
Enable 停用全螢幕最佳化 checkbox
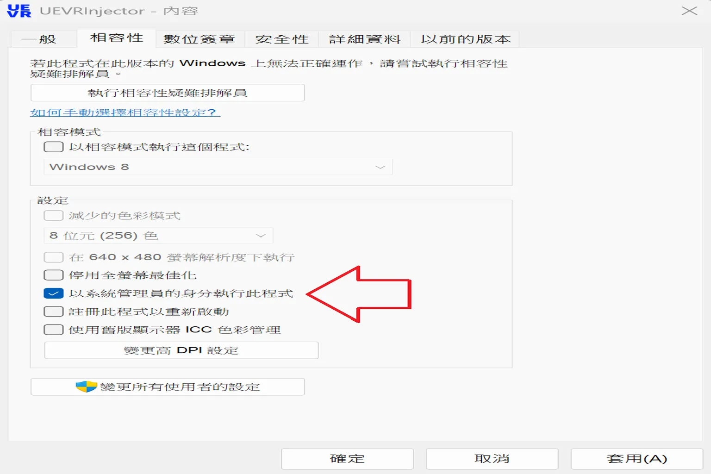(54, 275)
